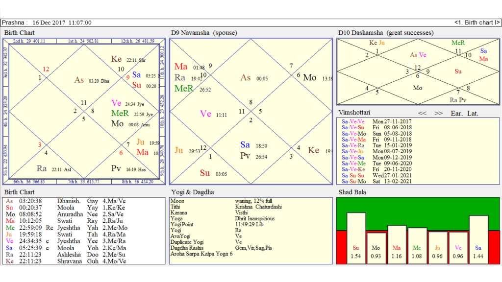This screenshot has height=282, width=502.
Task: Advance Vimshottari periods with '>>'
Action: 439,114
